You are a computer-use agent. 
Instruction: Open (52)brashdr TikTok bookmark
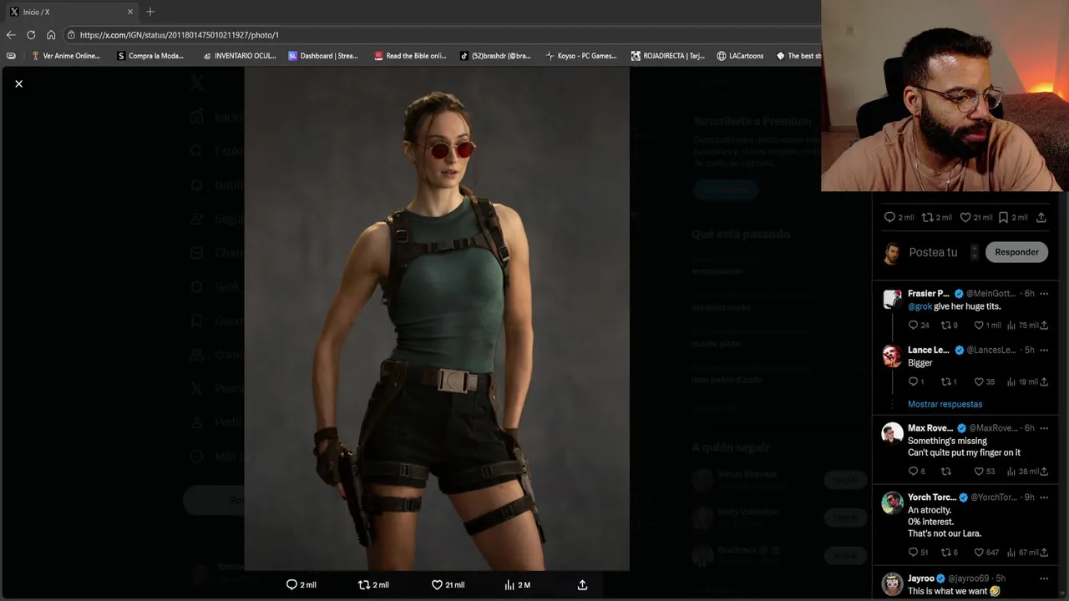point(495,56)
